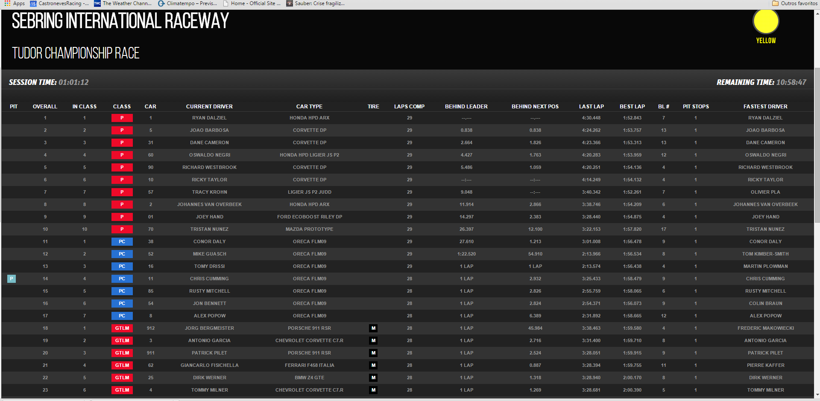Click the pit indicator P icon for Chris Cumming
Image resolution: width=820 pixels, height=401 pixels.
pos(12,279)
